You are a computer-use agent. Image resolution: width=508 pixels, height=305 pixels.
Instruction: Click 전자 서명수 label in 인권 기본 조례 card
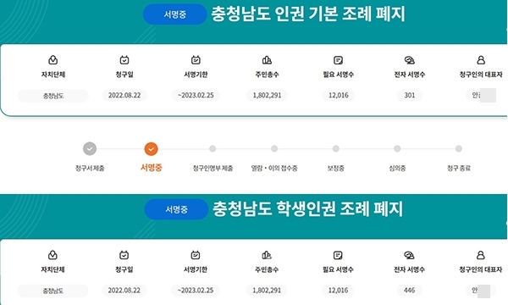click(410, 75)
